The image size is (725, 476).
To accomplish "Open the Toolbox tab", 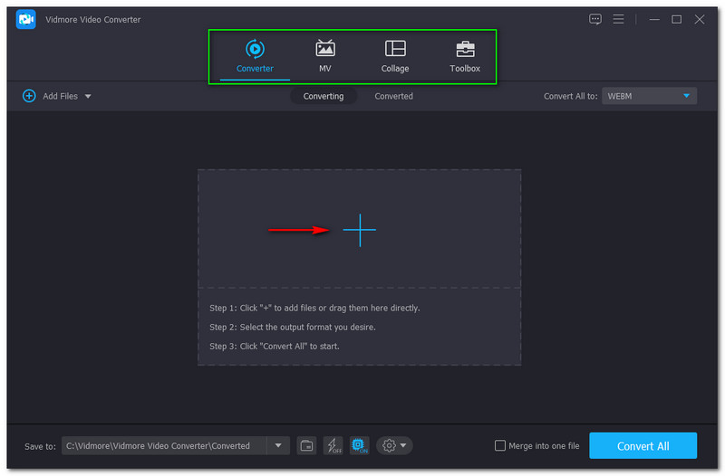I will (x=465, y=56).
